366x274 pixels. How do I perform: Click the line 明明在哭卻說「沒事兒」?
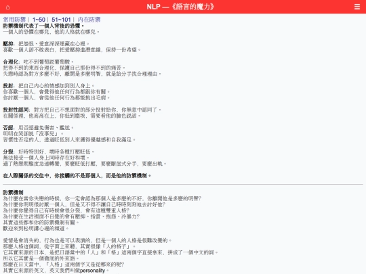click(33, 134)
